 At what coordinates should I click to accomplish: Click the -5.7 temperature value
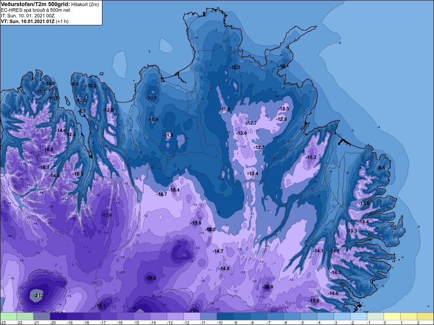[82, 111]
